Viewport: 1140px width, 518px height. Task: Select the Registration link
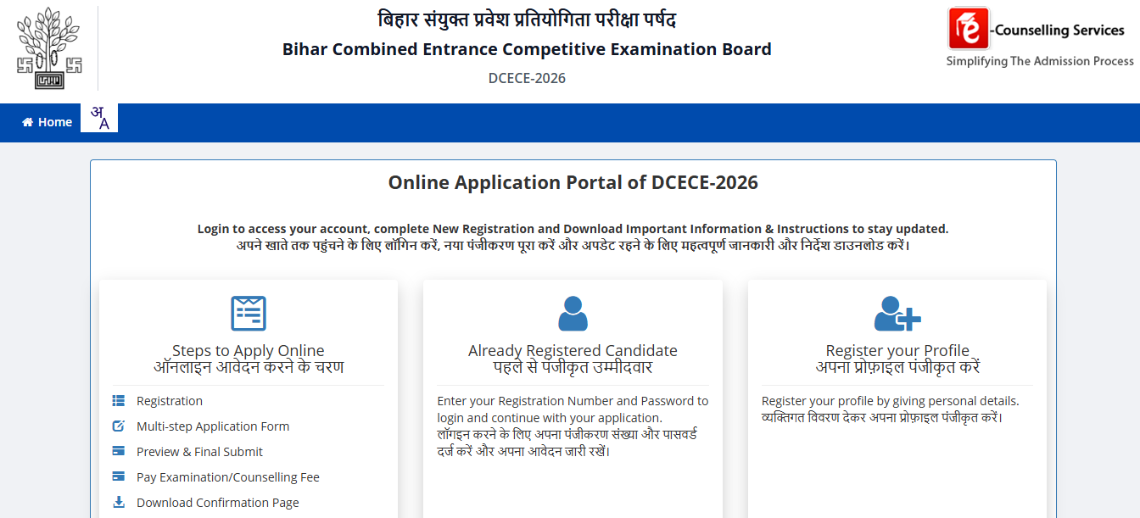click(x=169, y=400)
